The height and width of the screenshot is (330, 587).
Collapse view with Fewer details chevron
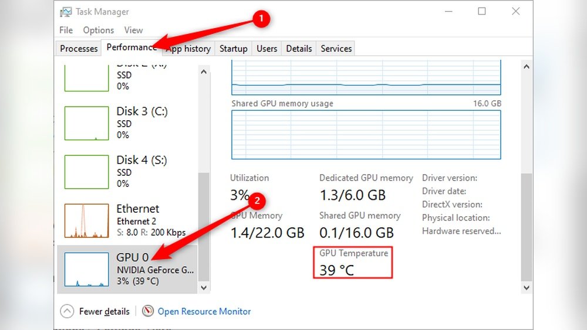(68, 311)
